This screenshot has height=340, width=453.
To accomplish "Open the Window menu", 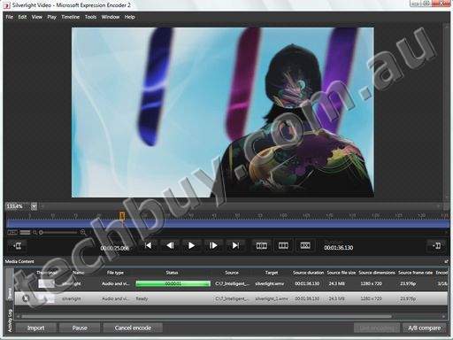I will coord(111,17).
